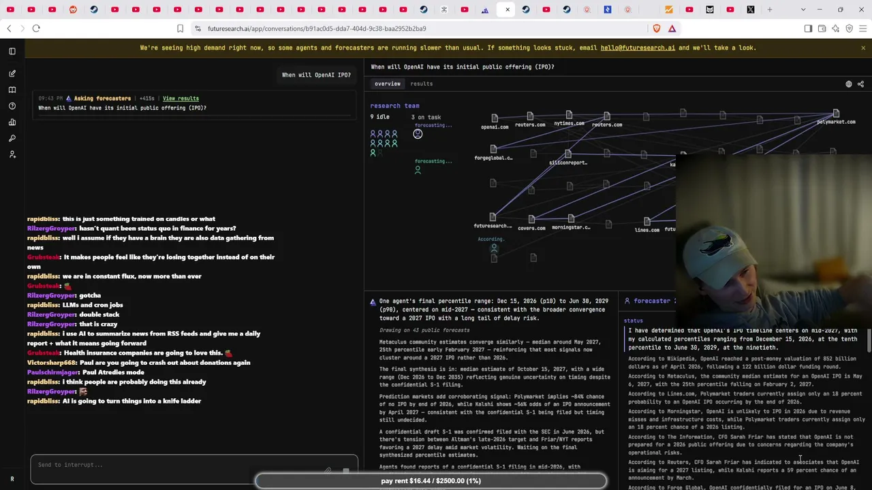This screenshot has height=490, width=872.
Task: Click the username Victorsharp668 in chat
Action: pos(52,363)
